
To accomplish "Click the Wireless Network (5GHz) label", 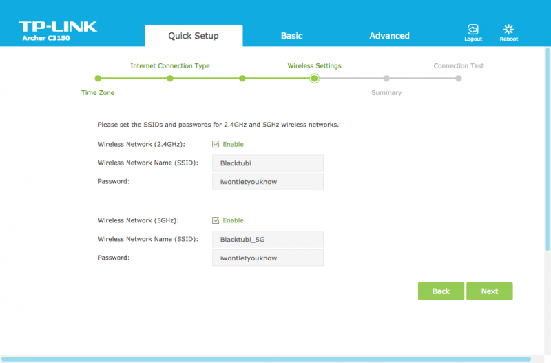I will tap(138, 220).
